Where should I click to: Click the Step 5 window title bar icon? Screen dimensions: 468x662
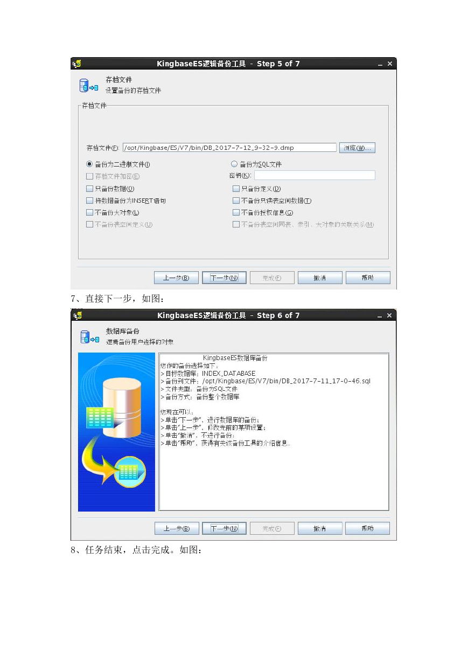click(77, 64)
